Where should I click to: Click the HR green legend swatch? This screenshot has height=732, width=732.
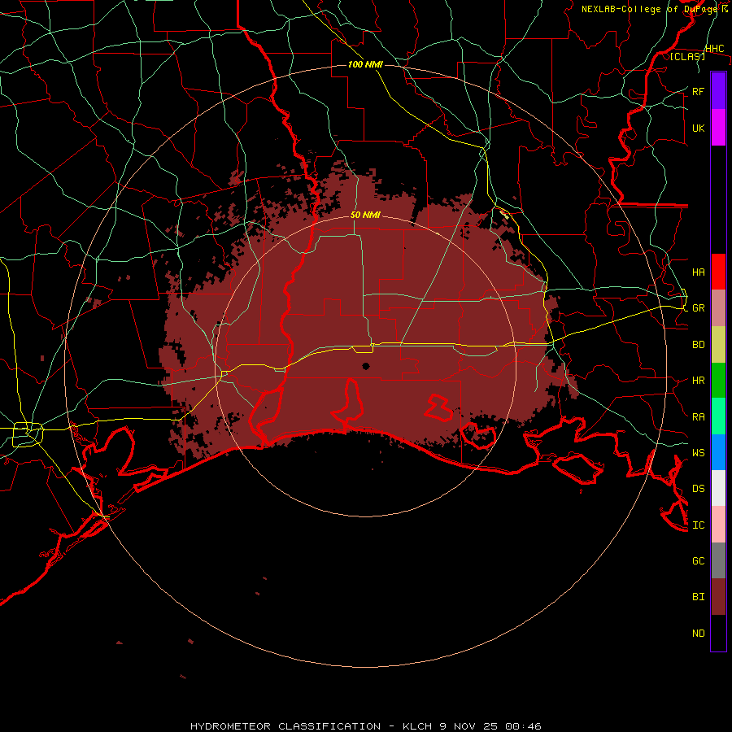click(x=718, y=381)
